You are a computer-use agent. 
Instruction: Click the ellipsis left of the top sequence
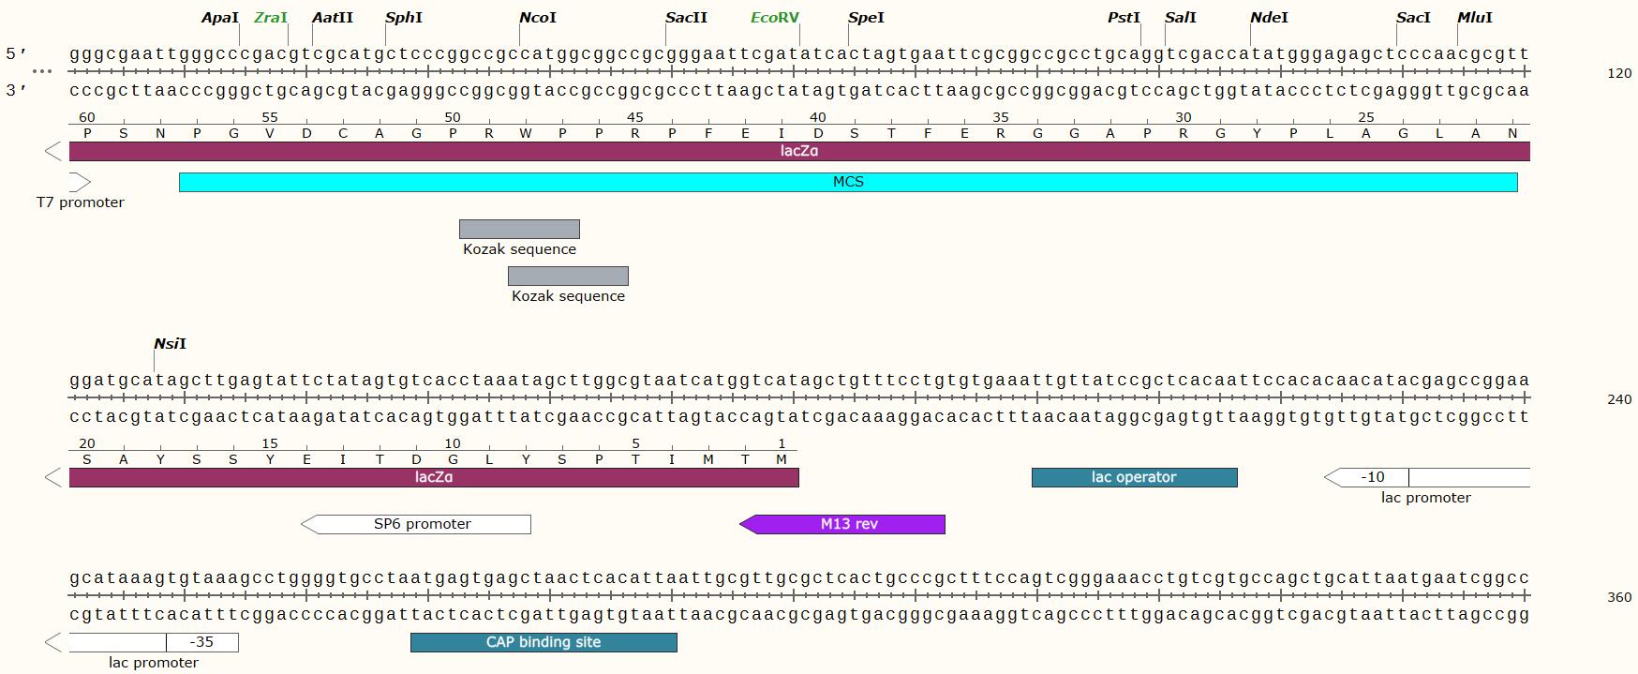tap(41, 72)
